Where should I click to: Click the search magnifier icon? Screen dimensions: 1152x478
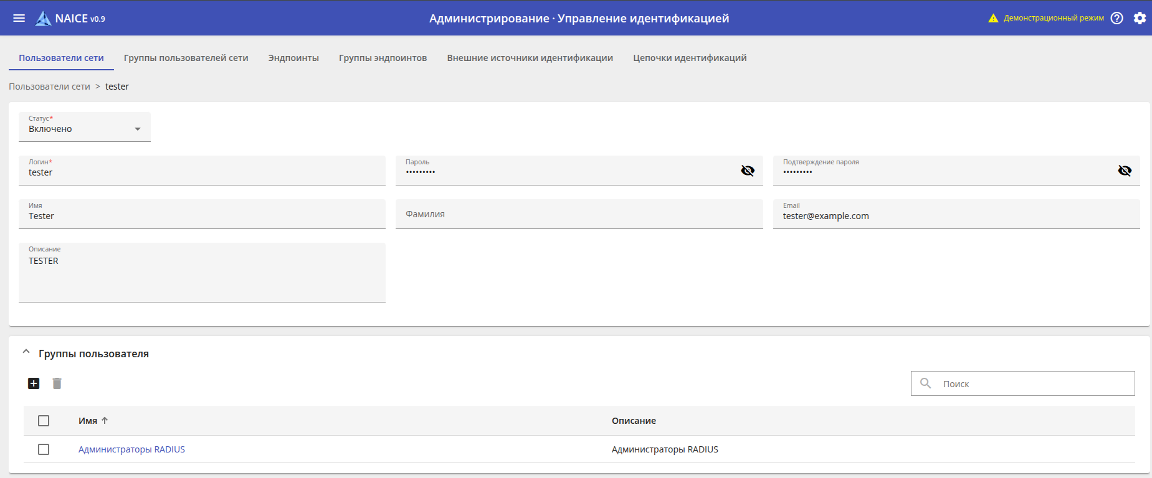pyautogui.click(x=926, y=383)
